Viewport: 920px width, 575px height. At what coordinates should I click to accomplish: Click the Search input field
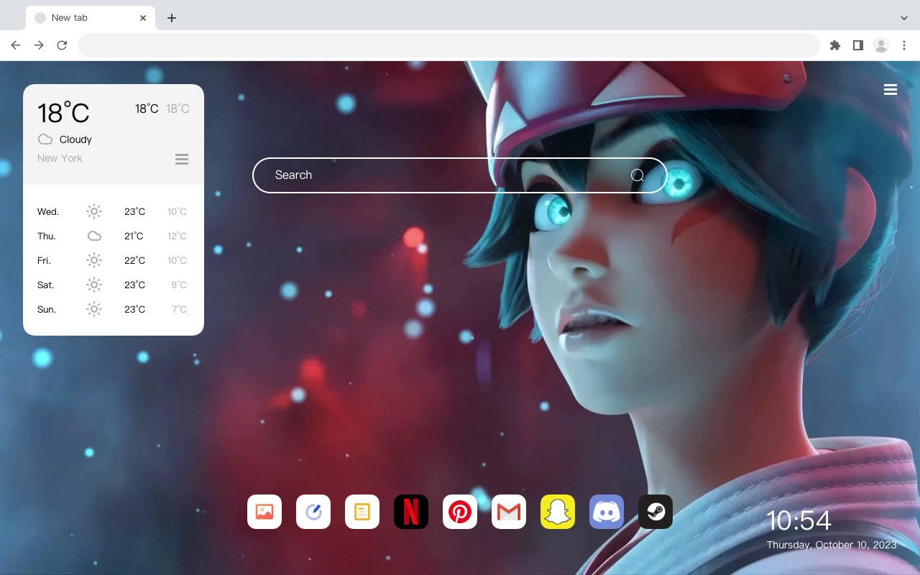click(x=460, y=175)
